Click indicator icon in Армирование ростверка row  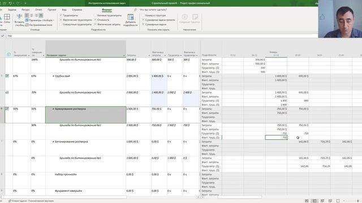pyautogui.click(x=7, y=109)
